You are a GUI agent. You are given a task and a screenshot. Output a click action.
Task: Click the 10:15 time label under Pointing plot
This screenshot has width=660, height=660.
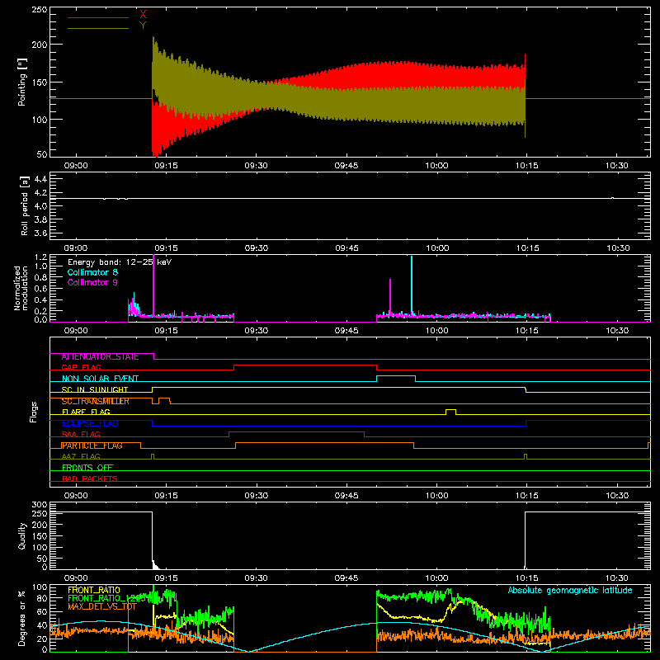(527, 166)
